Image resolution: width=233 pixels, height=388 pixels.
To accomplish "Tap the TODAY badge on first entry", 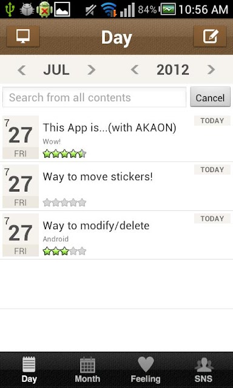I will coord(212,121).
